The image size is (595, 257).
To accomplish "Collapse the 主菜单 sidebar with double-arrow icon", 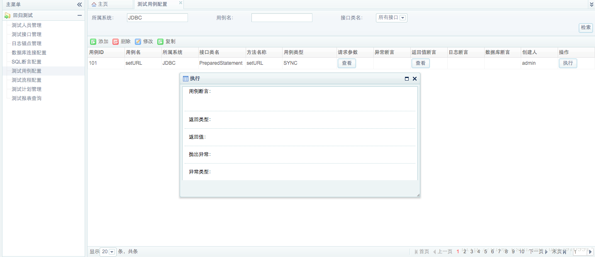I will [80, 4].
